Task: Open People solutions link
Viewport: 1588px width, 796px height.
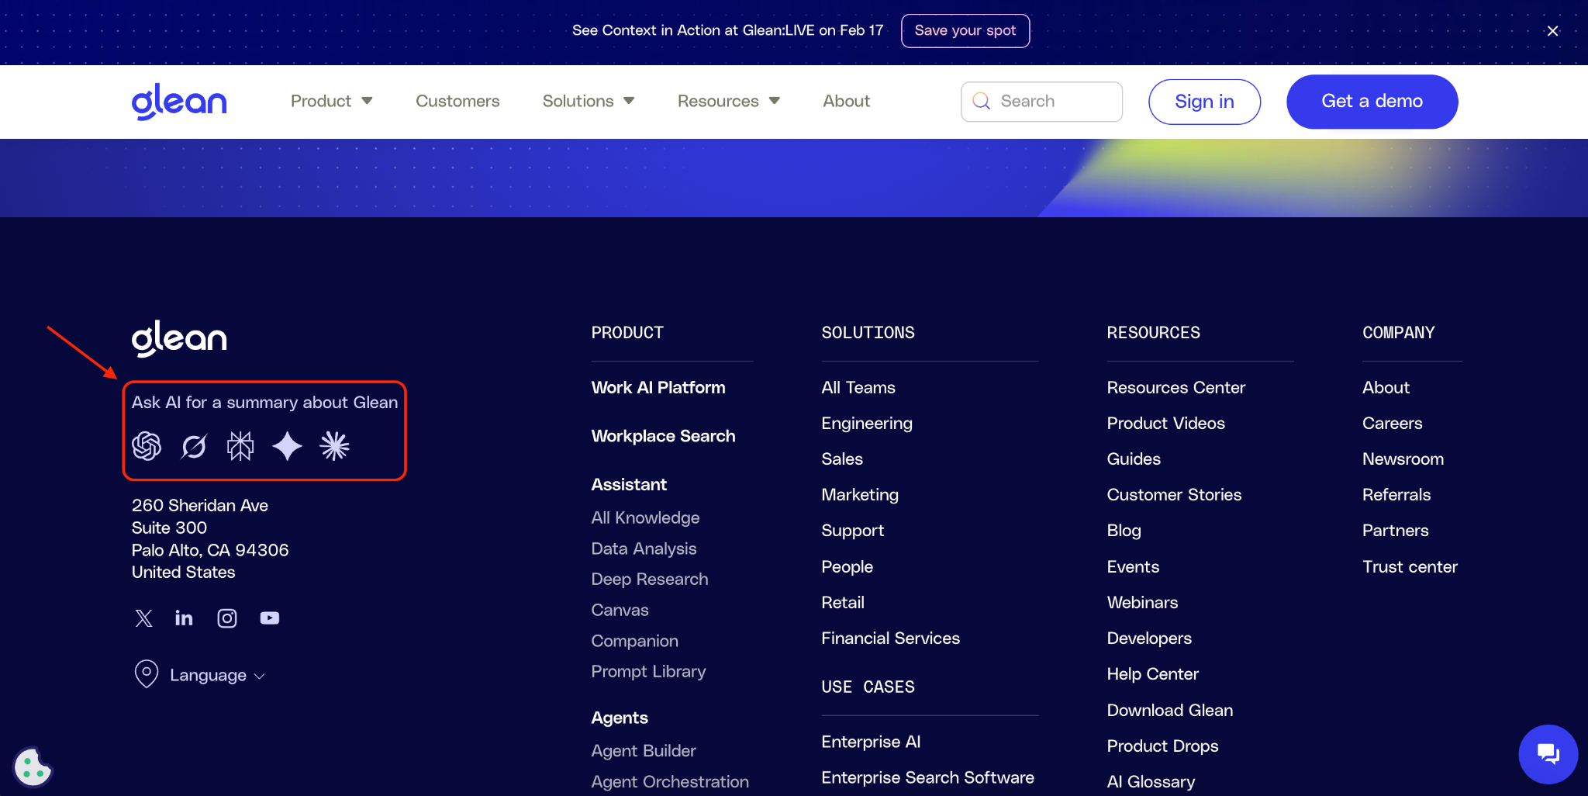Action: (x=848, y=566)
